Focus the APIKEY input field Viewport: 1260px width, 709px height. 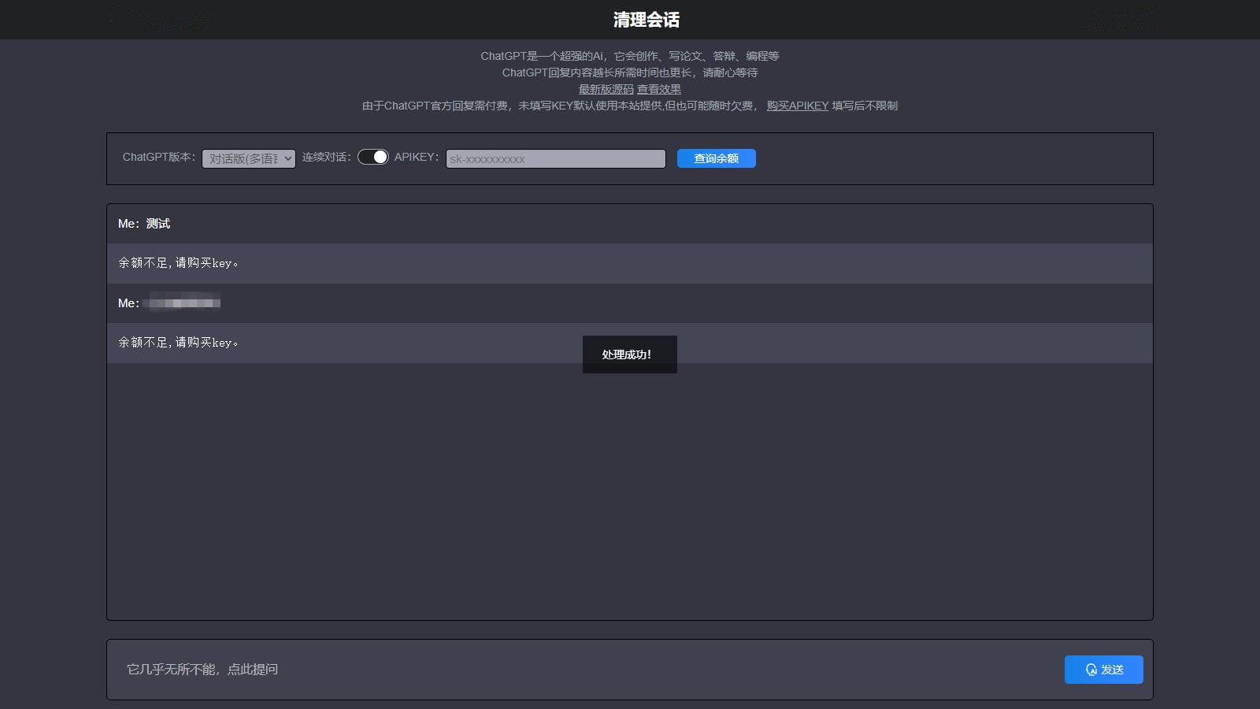pyautogui.click(x=556, y=158)
